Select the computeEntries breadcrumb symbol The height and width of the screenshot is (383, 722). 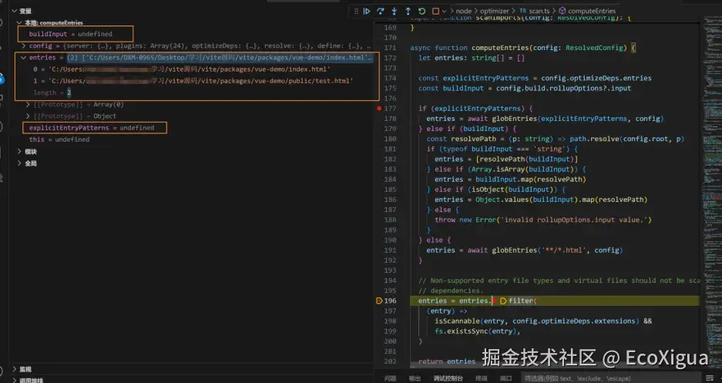tap(592, 11)
